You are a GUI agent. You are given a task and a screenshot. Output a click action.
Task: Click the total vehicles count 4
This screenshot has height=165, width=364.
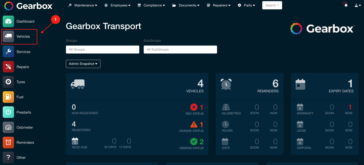pyautogui.click(x=200, y=84)
